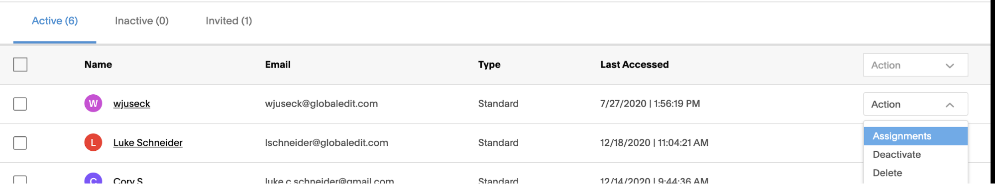Select Deactivate in the Action menu
The height and width of the screenshot is (184, 995).
pos(915,154)
